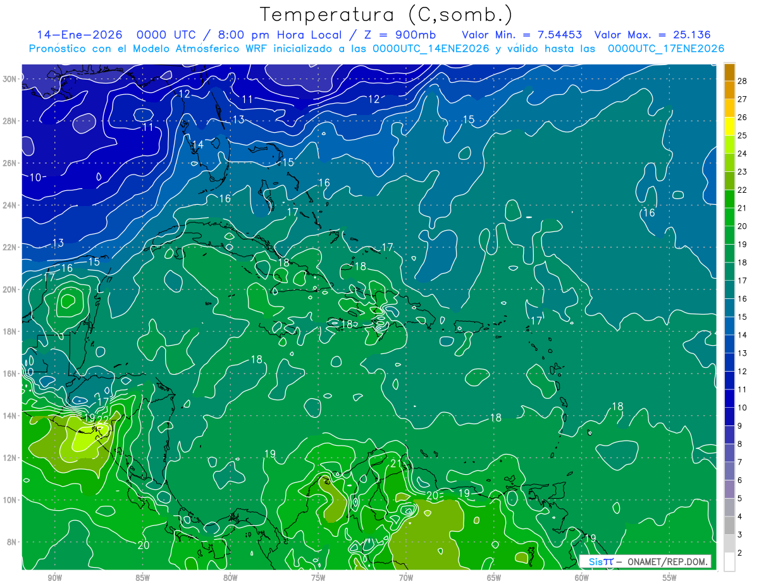The width and height of the screenshot is (759, 586).
Task: Click the 14N latitude axis label
Action: 9,416
